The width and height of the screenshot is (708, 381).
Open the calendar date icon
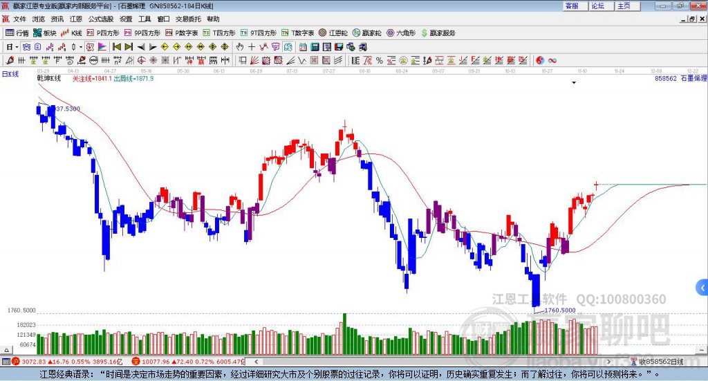tap(303, 47)
